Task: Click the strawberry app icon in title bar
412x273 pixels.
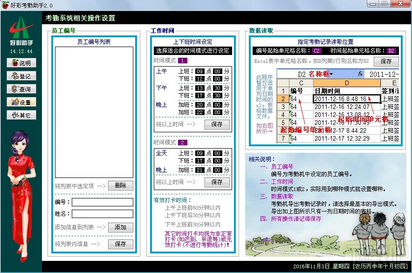Action: pos(5,5)
